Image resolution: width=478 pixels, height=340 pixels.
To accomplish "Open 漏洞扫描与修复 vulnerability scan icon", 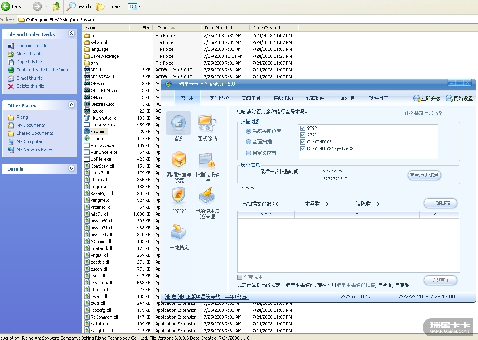I will click(x=179, y=160).
